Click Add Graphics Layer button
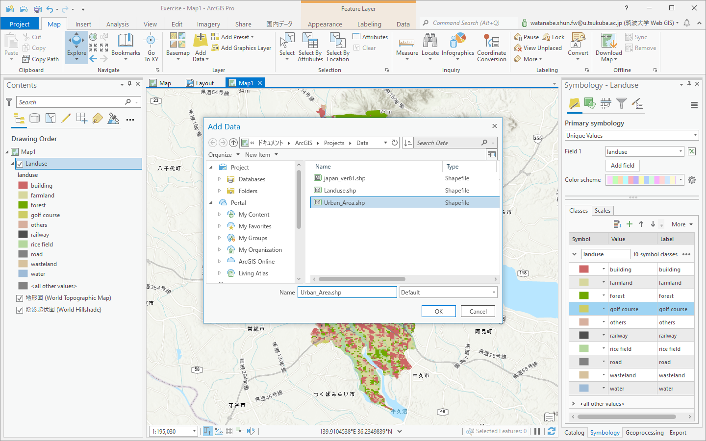706x441 pixels. point(241,48)
